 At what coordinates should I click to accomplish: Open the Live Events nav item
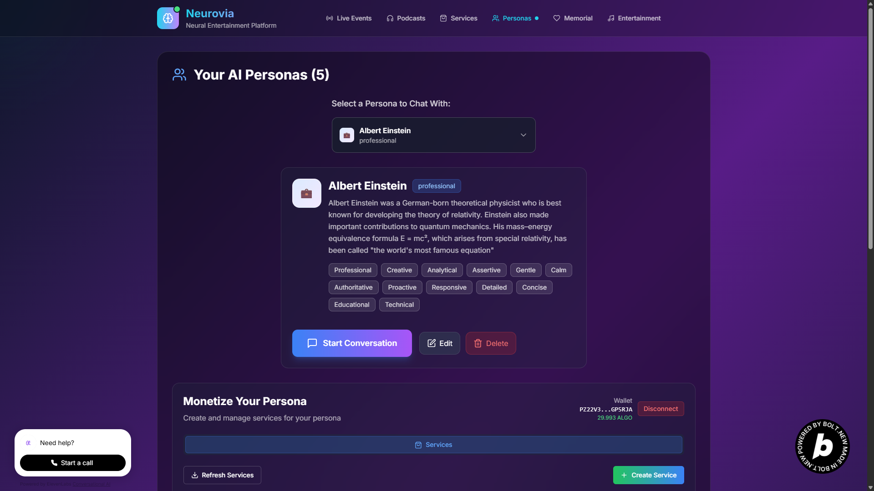[x=349, y=18]
